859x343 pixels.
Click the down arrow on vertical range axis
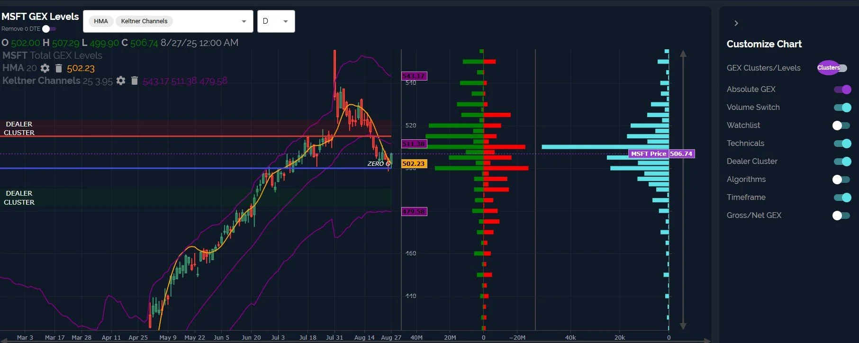coord(683,326)
